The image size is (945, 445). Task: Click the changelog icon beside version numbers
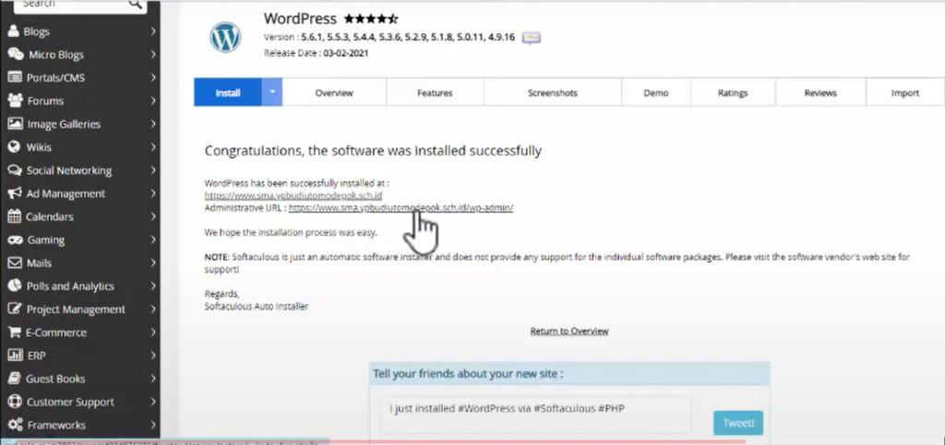pyautogui.click(x=531, y=38)
